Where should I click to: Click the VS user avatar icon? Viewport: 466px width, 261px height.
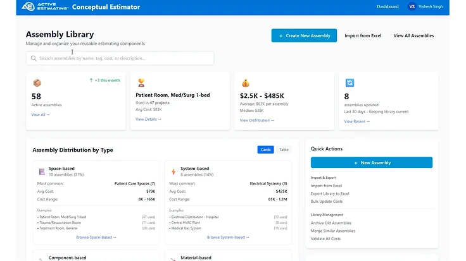pyautogui.click(x=412, y=7)
